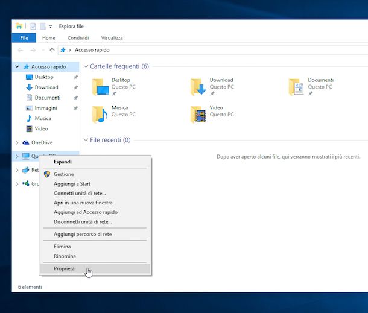Click the '6 elementi' status bar text
Image resolution: width=368 pixels, height=313 pixels.
[30, 287]
